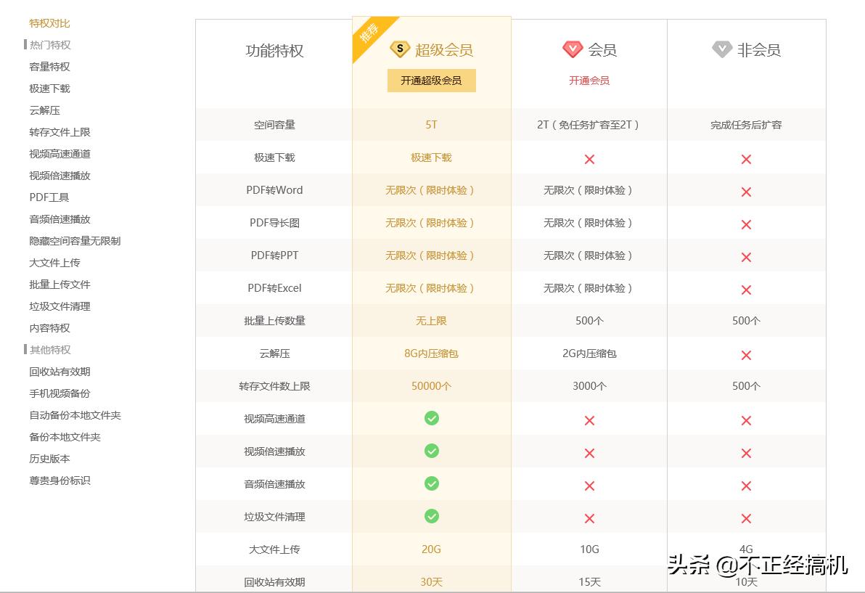Click the green checkmark on the 垃圾文件清理 row
This screenshot has width=865, height=593.
(431, 517)
